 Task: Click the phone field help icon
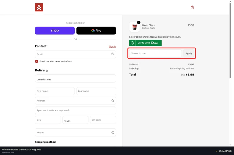[113, 133]
